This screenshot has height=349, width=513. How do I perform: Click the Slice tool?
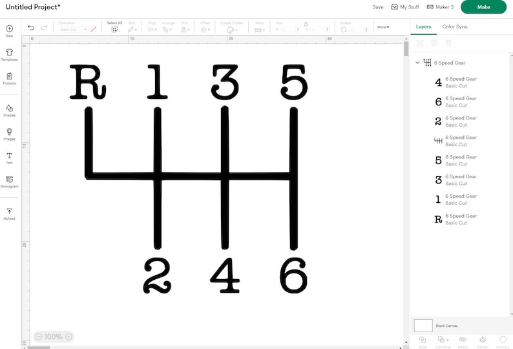pos(423,341)
